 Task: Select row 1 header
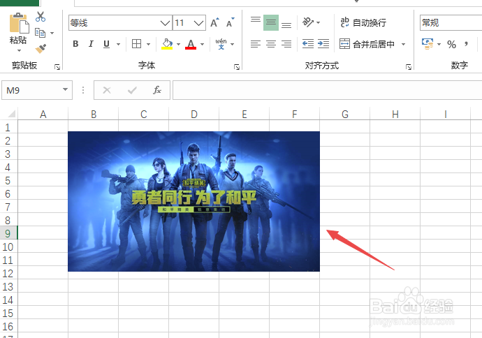pos(8,128)
